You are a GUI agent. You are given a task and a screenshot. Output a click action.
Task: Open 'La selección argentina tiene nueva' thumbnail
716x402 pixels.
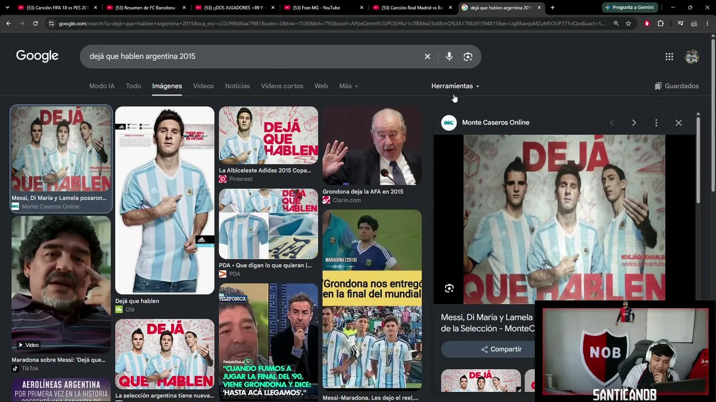pyautogui.click(x=164, y=354)
